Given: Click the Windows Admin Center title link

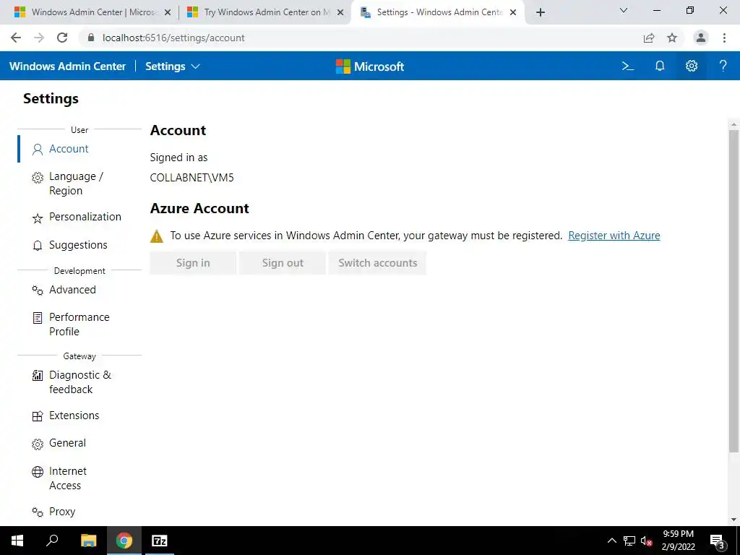Looking at the screenshot, I should (x=67, y=66).
